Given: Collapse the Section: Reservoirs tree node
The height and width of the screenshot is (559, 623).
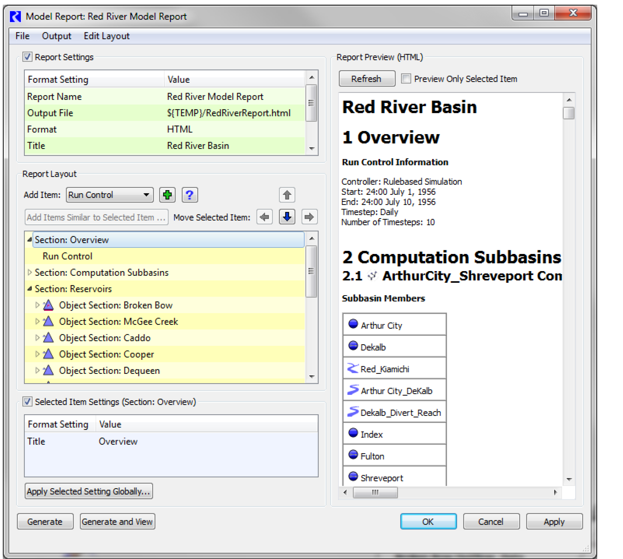Looking at the screenshot, I should coord(30,289).
